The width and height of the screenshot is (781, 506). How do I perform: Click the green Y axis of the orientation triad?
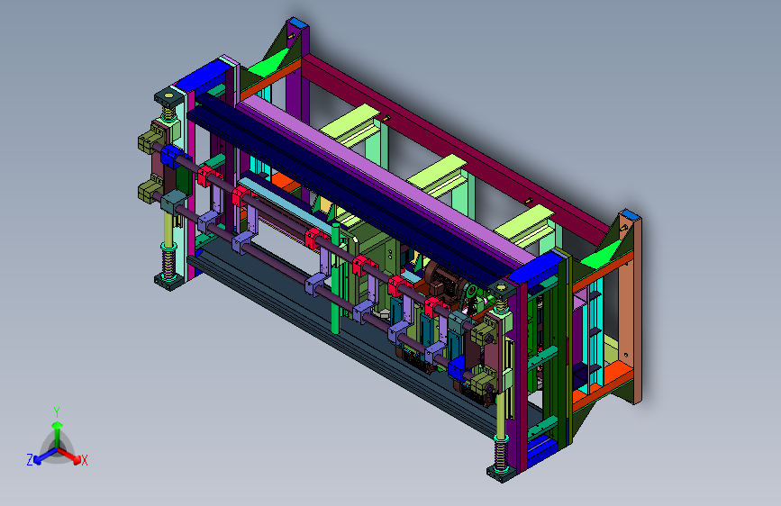57,432
